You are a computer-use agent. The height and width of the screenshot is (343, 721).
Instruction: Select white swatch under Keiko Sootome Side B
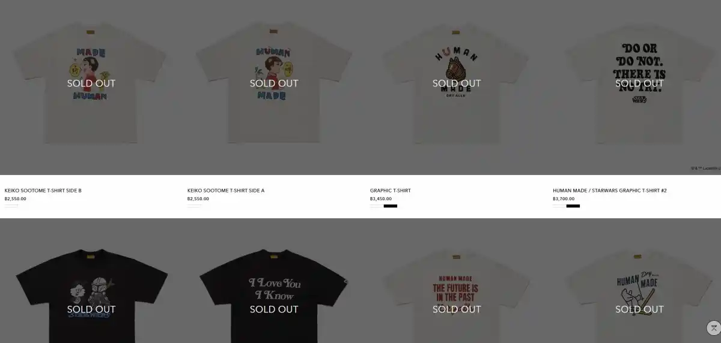(11, 206)
